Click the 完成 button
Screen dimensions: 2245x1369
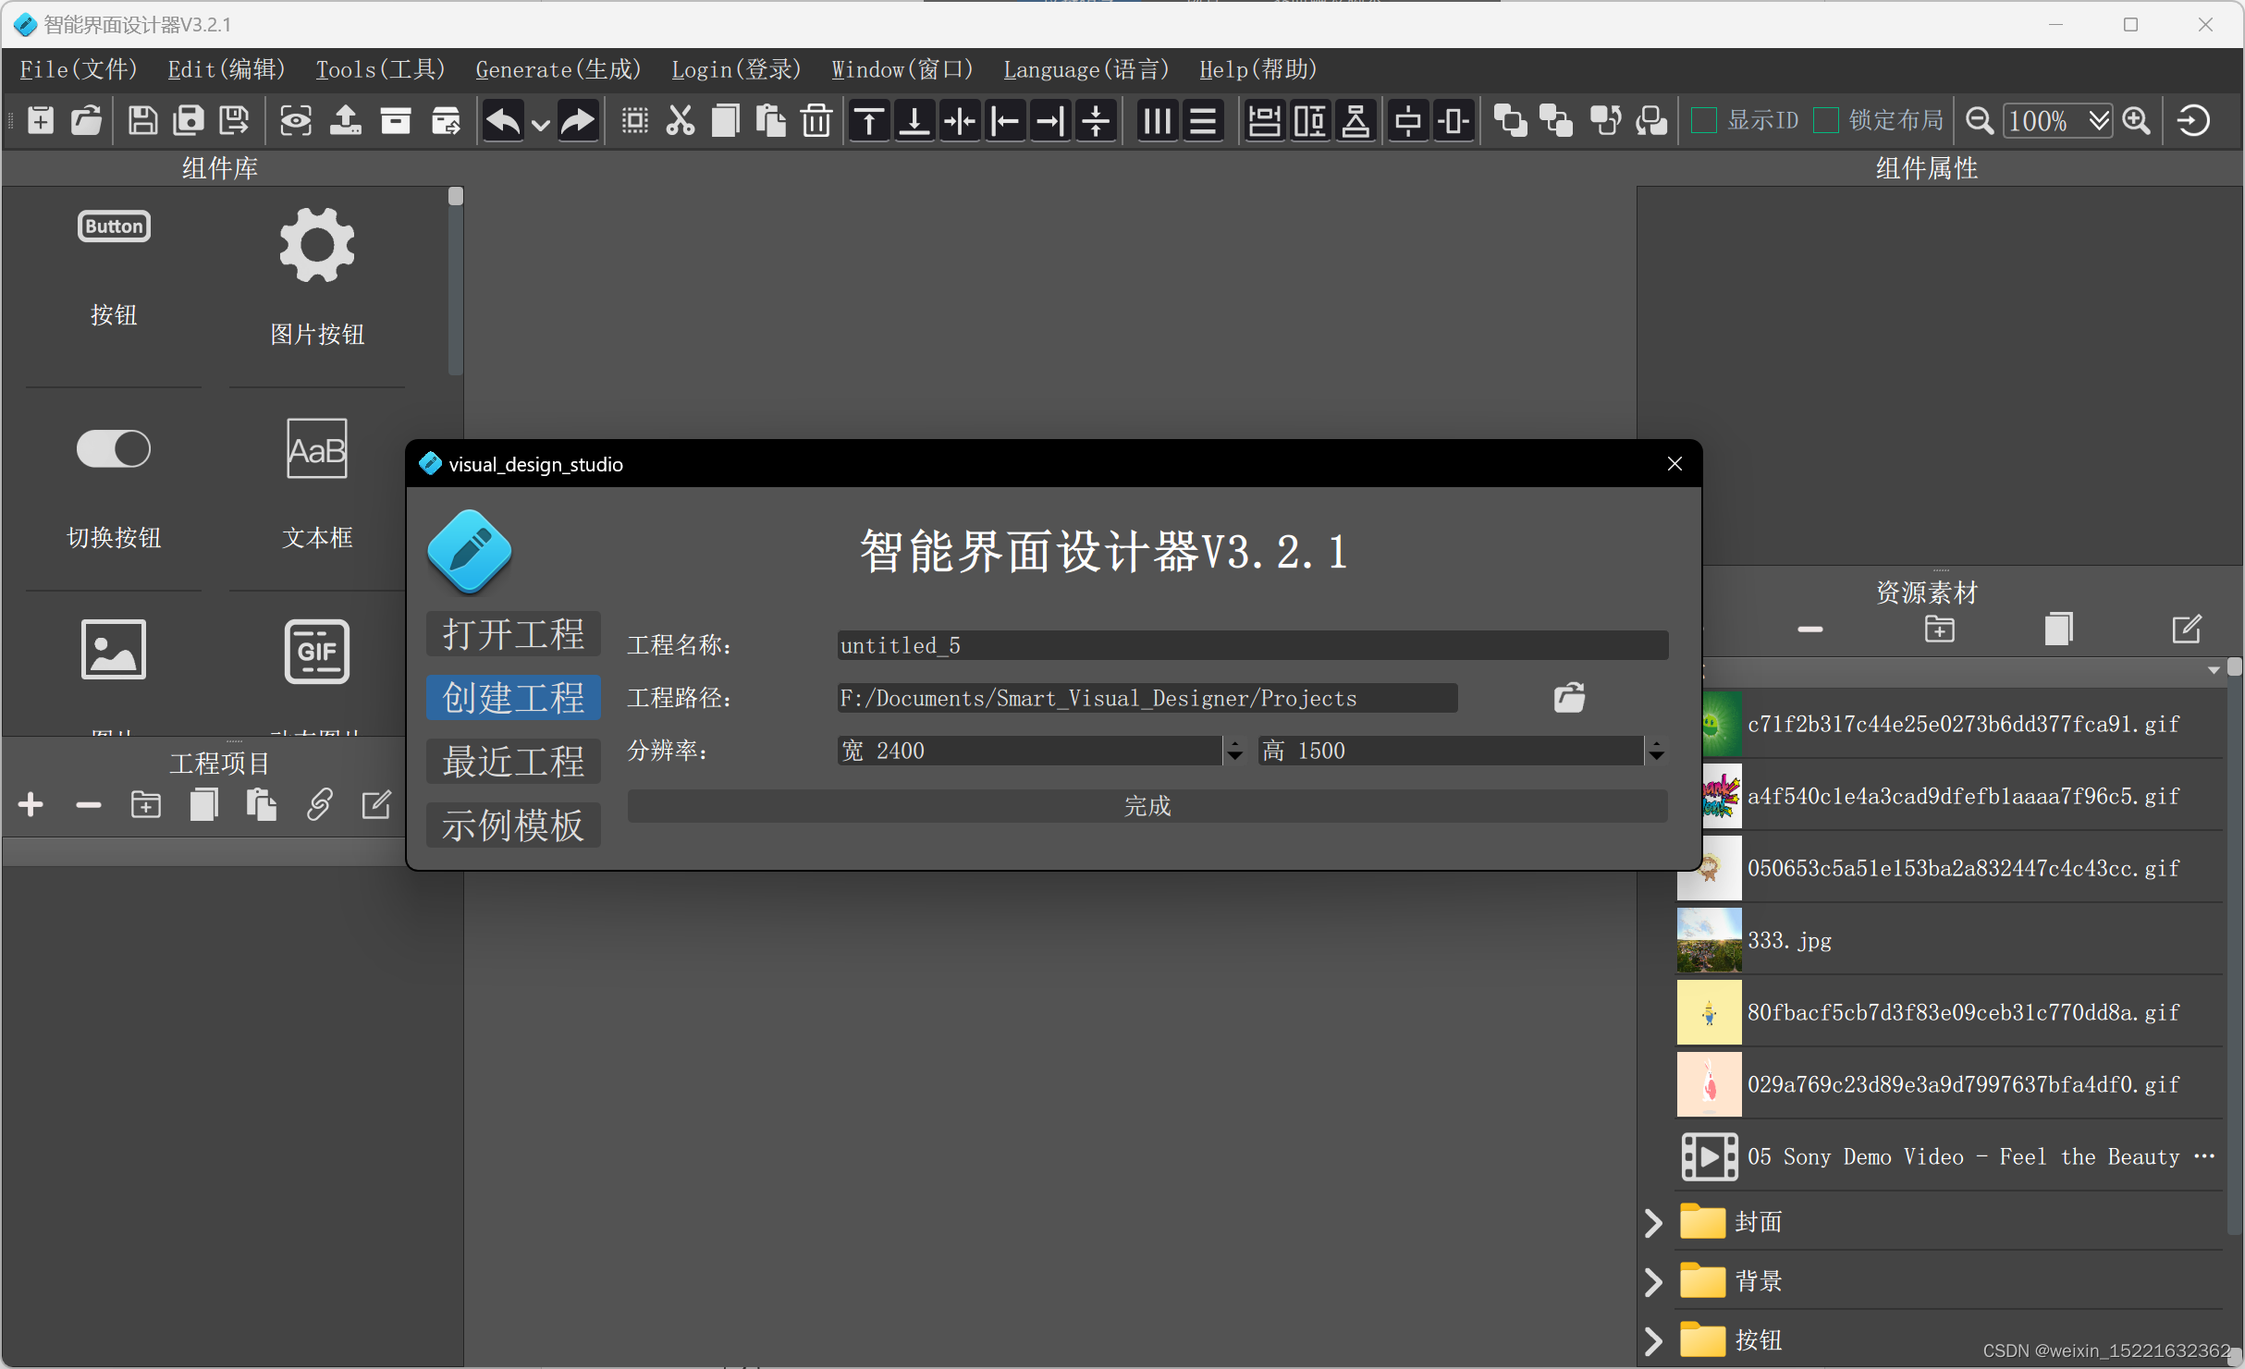pyautogui.click(x=1147, y=806)
